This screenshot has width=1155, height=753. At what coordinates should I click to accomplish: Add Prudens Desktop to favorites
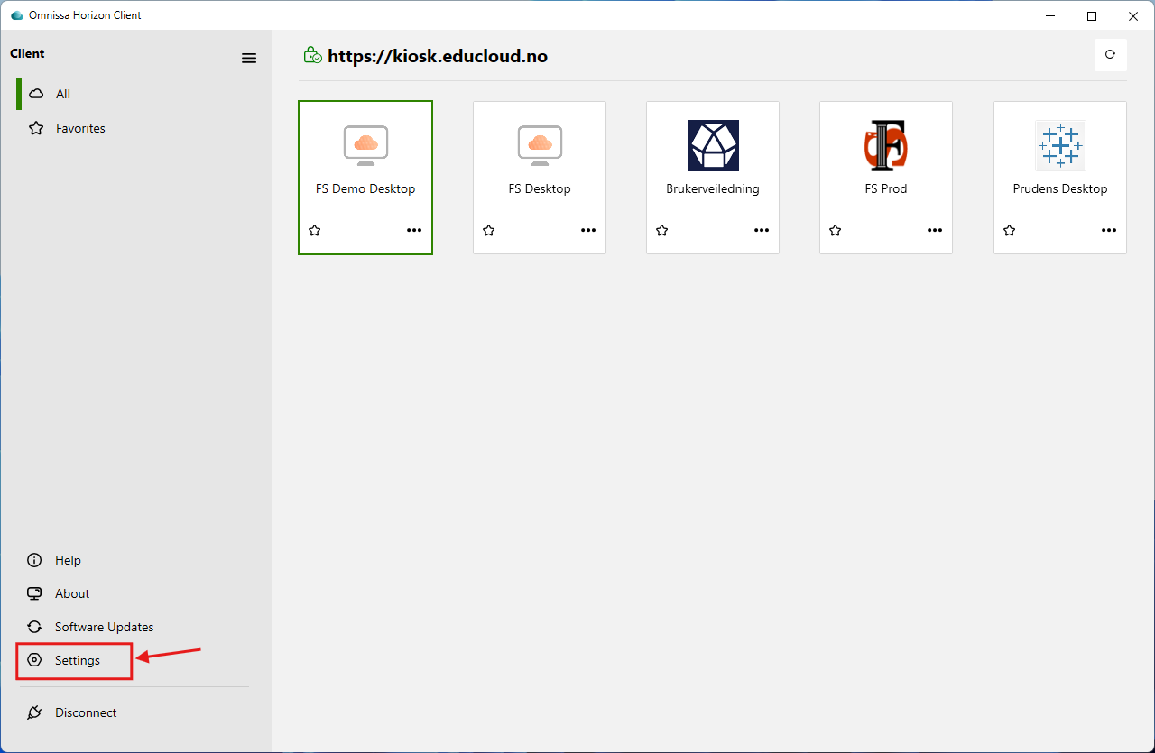point(1010,231)
